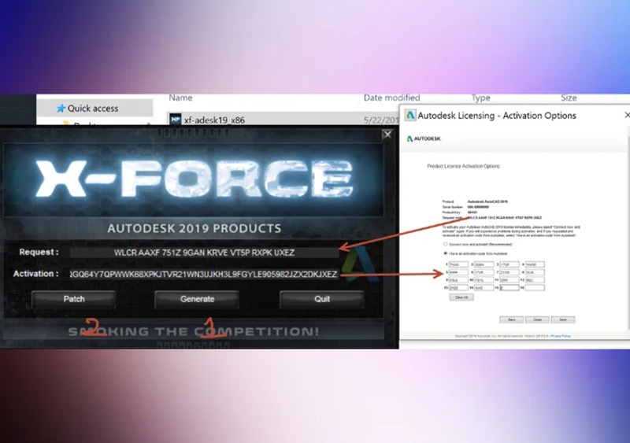630x443 pixels.
Task: Click activation code box 15
Action: click(x=510, y=287)
